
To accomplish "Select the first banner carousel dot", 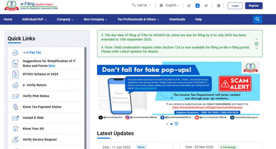I will (x=167, y=124).
